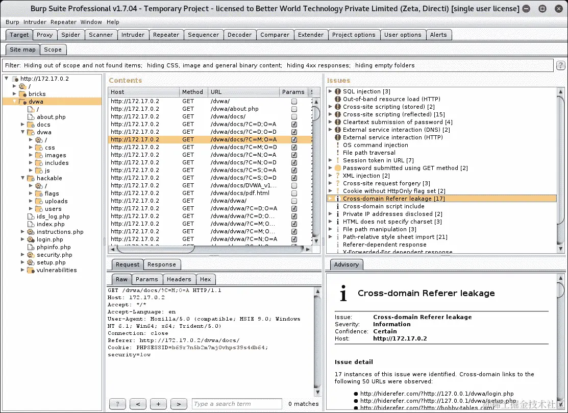Click the next match '>' button
568x413 pixels.
click(179, 404)
